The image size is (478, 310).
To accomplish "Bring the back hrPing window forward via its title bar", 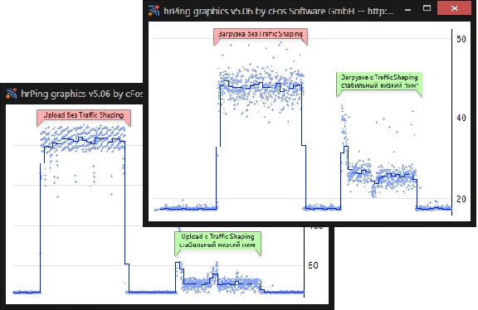I will (x=81, y=93).
